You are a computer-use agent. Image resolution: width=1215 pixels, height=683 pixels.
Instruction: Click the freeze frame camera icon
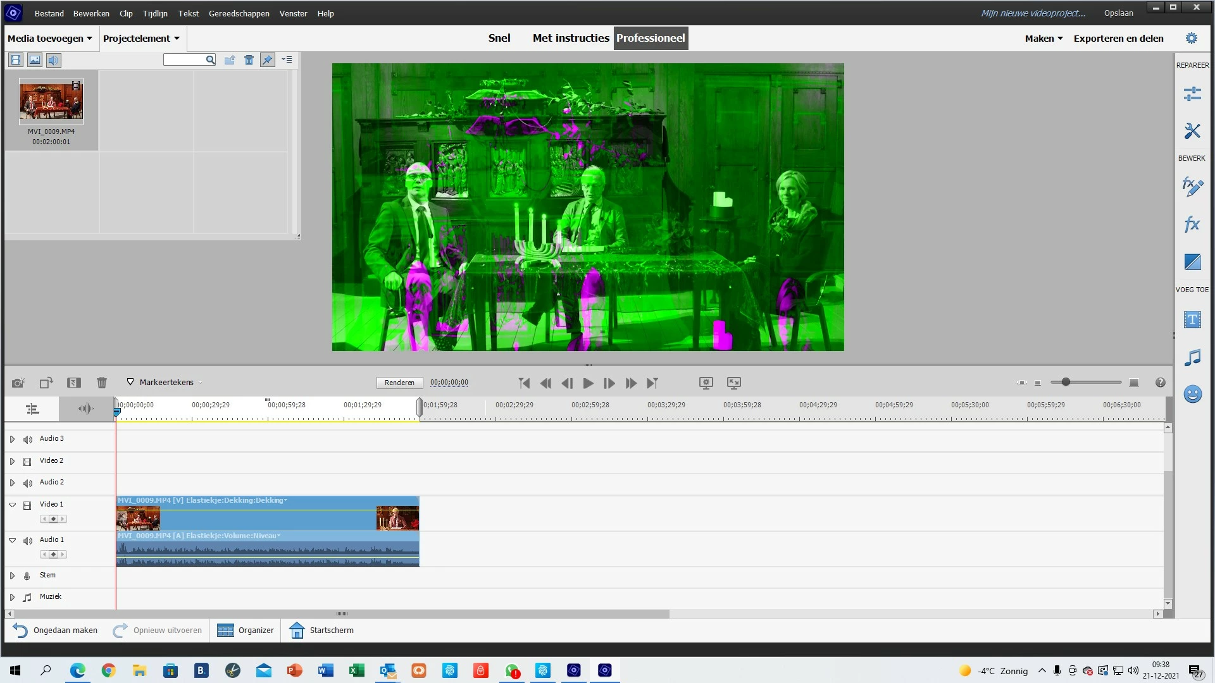(x=18, y=383)
